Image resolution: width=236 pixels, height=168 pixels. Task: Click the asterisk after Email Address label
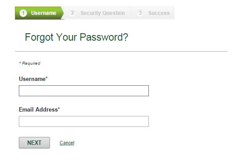pos(59,108)
